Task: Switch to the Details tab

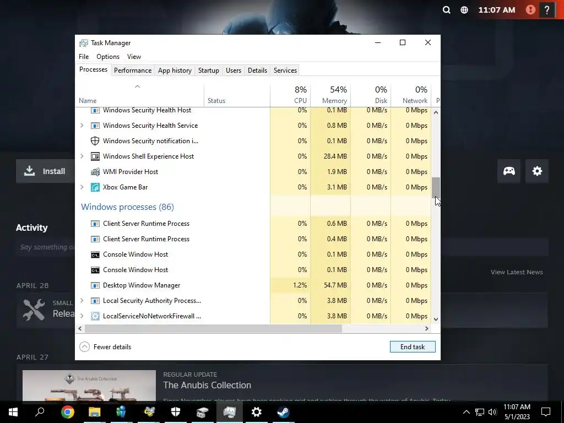Action: point(258,70)
